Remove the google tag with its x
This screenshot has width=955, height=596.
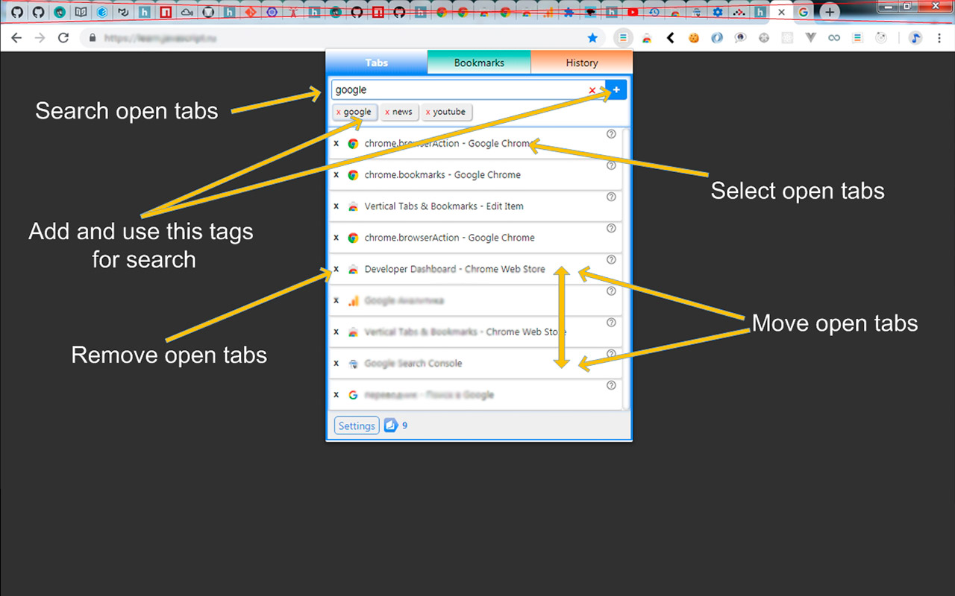(x=339, y=112)
